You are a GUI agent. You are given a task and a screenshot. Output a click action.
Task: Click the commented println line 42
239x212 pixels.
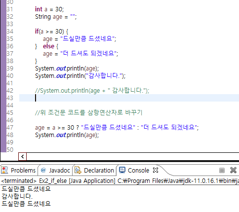tap(92, 91)
